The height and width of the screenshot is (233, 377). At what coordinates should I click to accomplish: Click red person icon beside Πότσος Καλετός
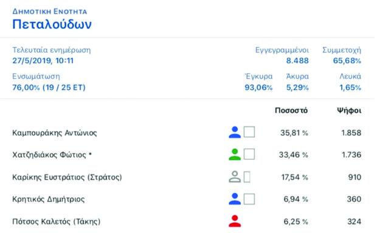click(235, 221)
